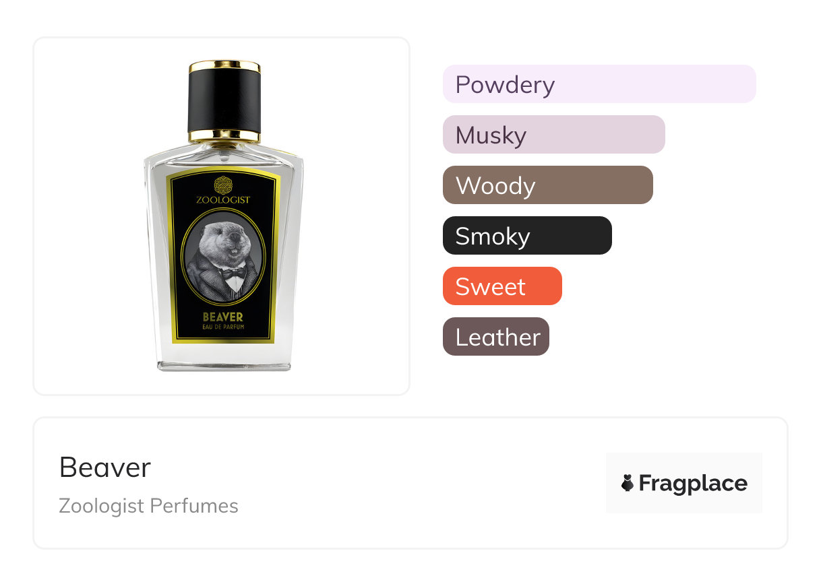Click the ZOOLOGIST text on the label
Image resolution: width=821 pixels, height=582 pixels.
point(222,200)
